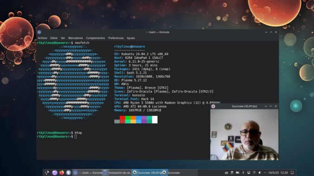This screenshot has width=314, height=176.
Task: Click the 'Uptime: 3 hours, 21 mins' line
Action: pos(136,65)
